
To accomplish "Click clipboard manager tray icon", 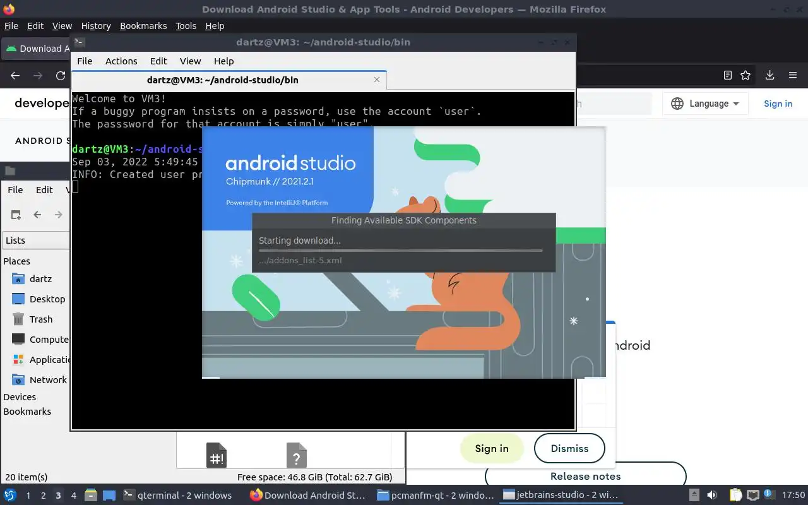I will [x=735, y=495].
